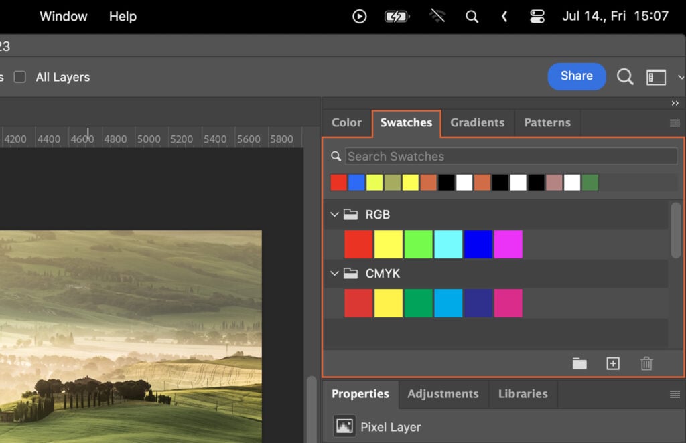Collapse the RGB swatch group

point(334,214)
